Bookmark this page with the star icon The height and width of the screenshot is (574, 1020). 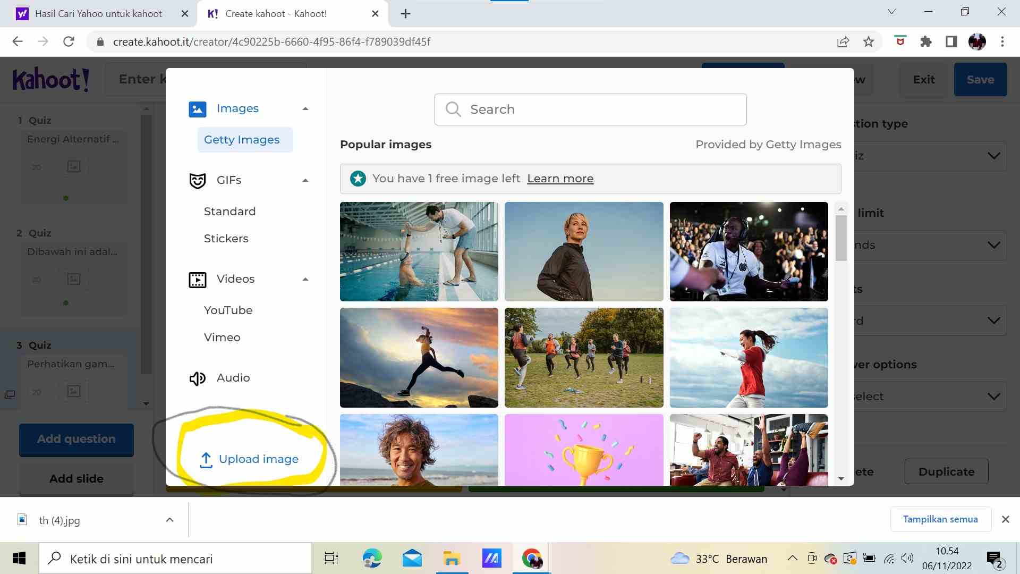(x=869, y=41)
